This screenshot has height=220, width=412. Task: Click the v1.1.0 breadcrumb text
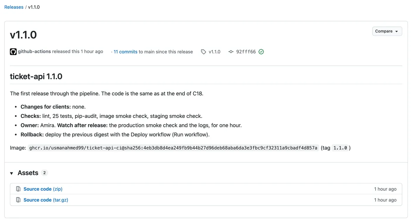[34, 7]
